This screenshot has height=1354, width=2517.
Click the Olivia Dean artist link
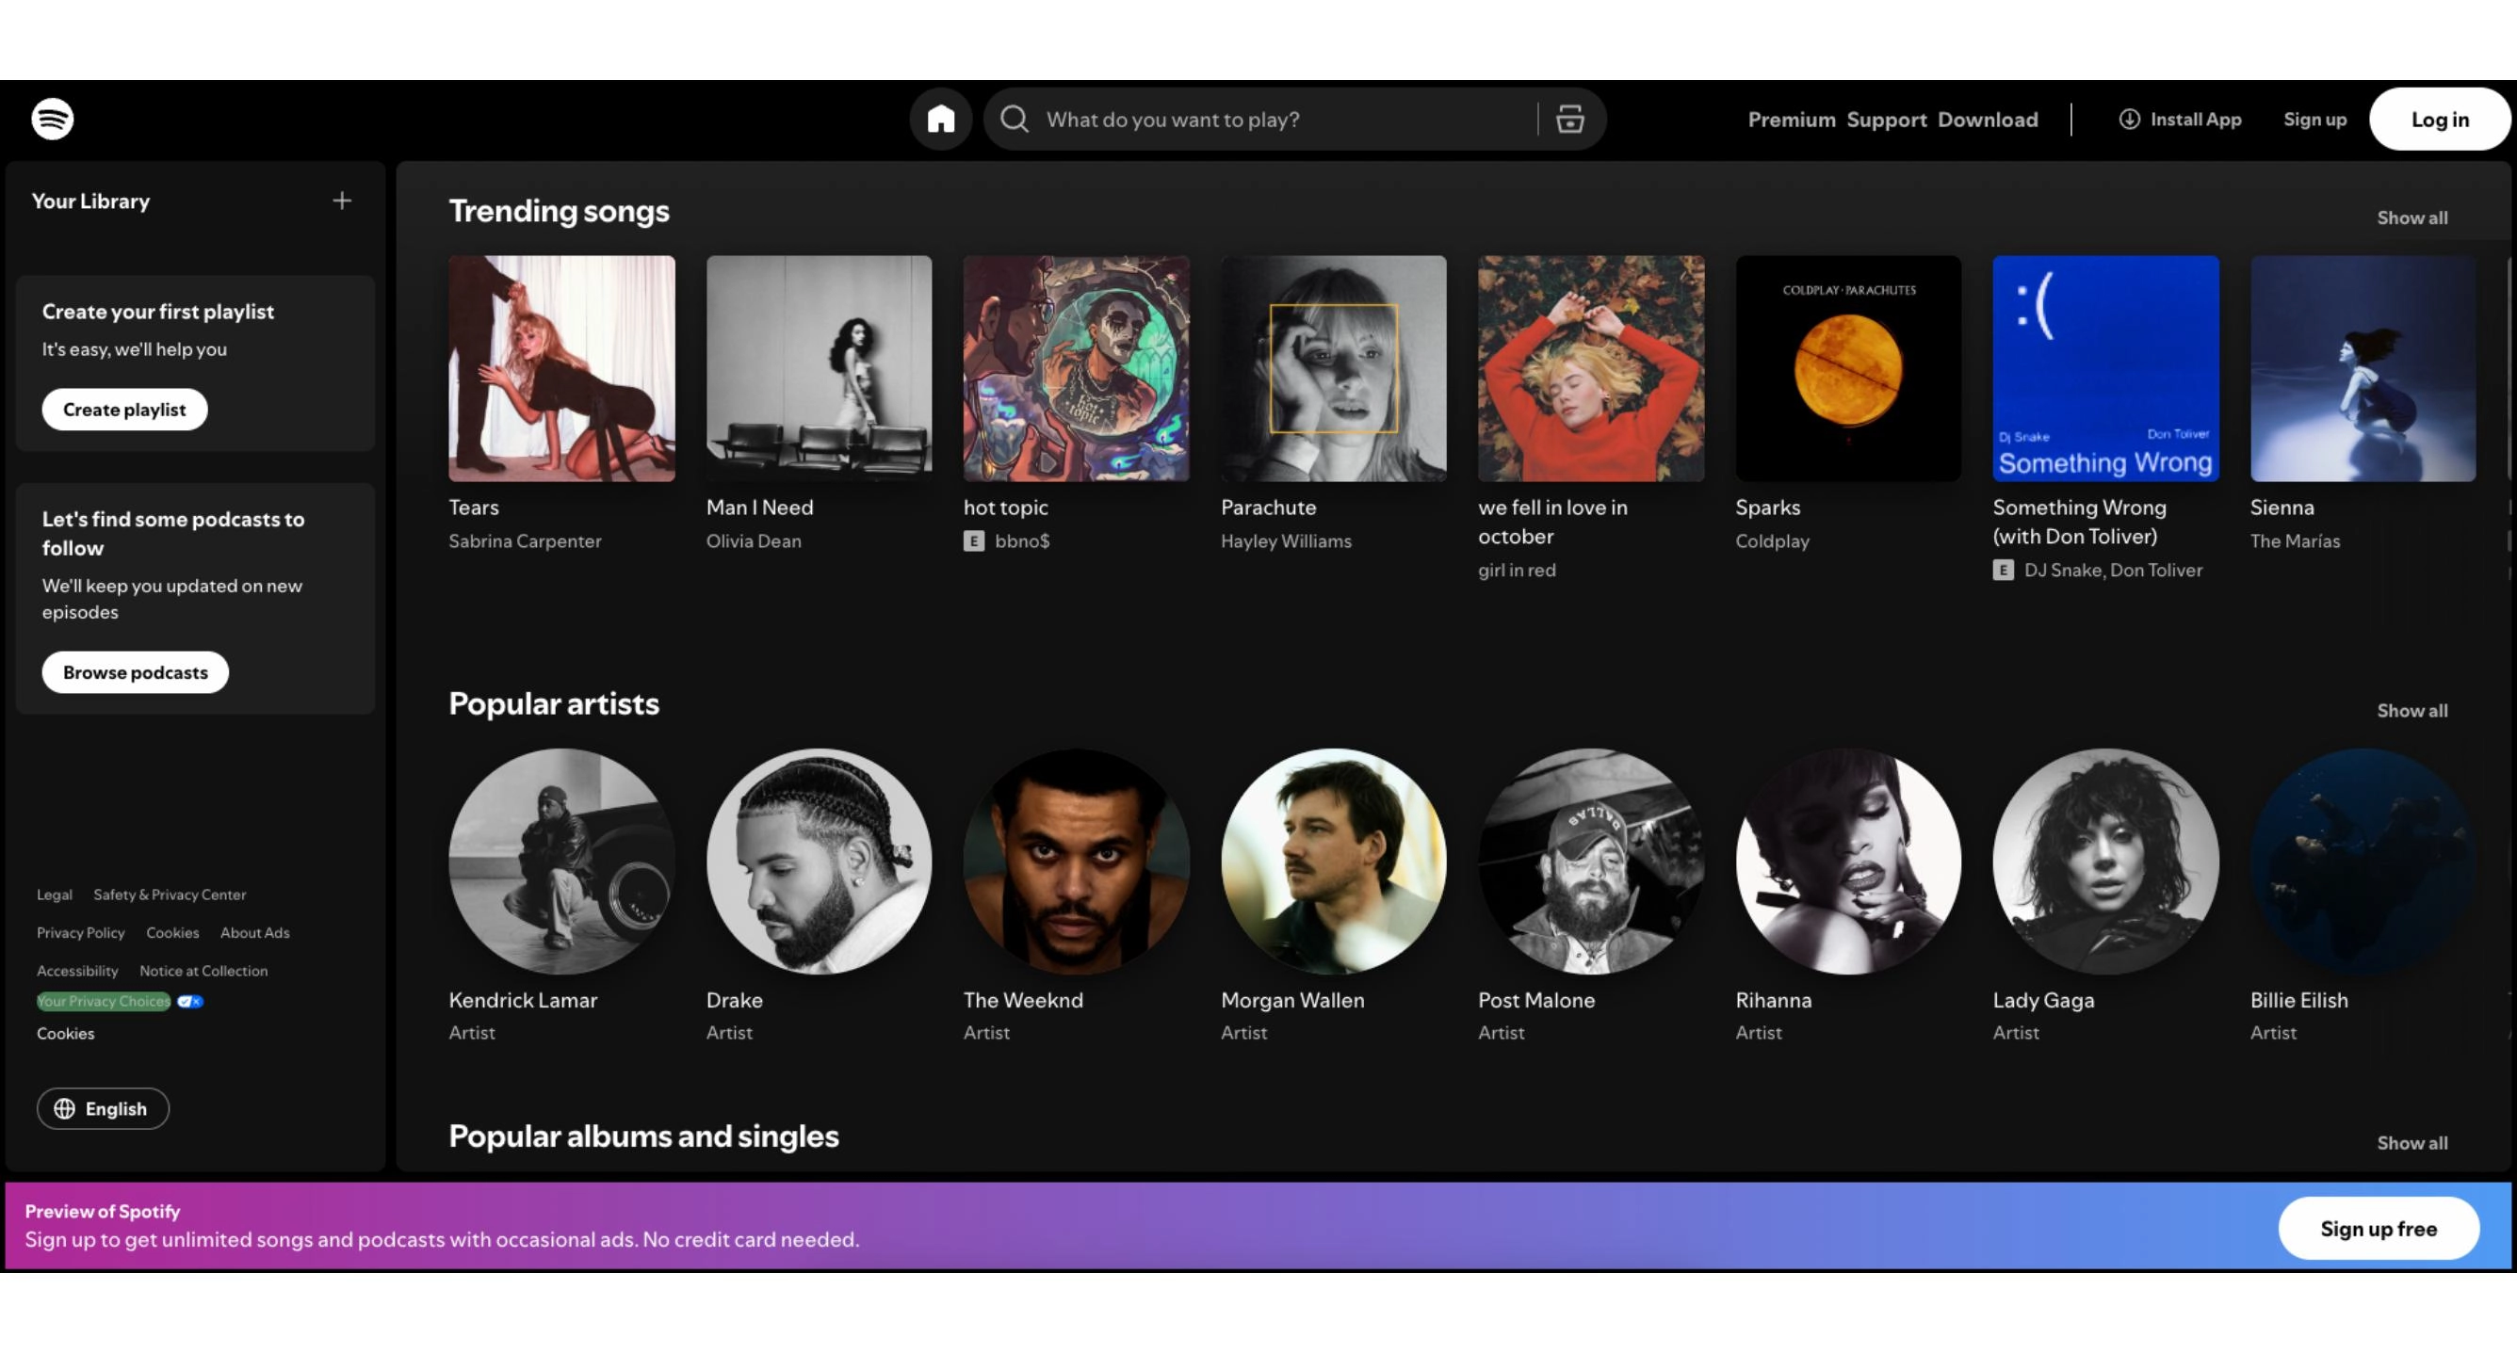[754, 541]
